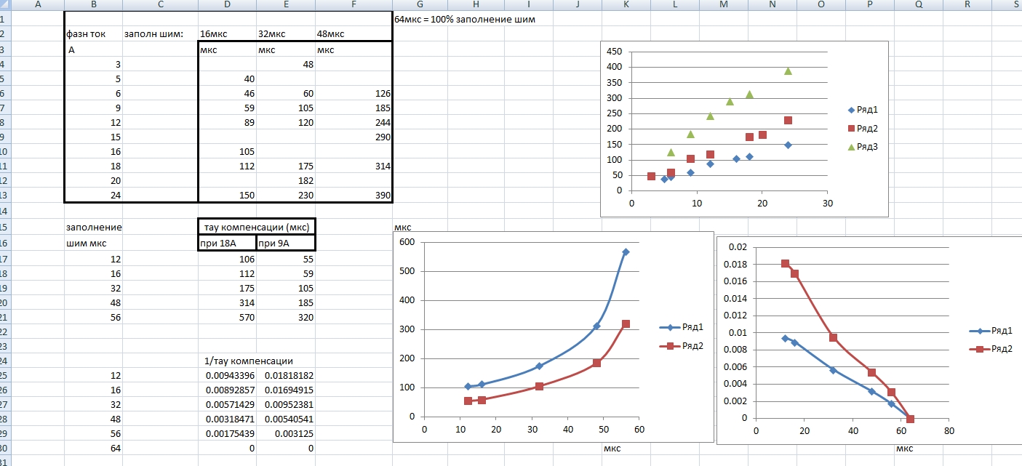The image size is (1022, 466).
Task: Select the highest blue point in 0–600 line chart
Action: point(626,252)
